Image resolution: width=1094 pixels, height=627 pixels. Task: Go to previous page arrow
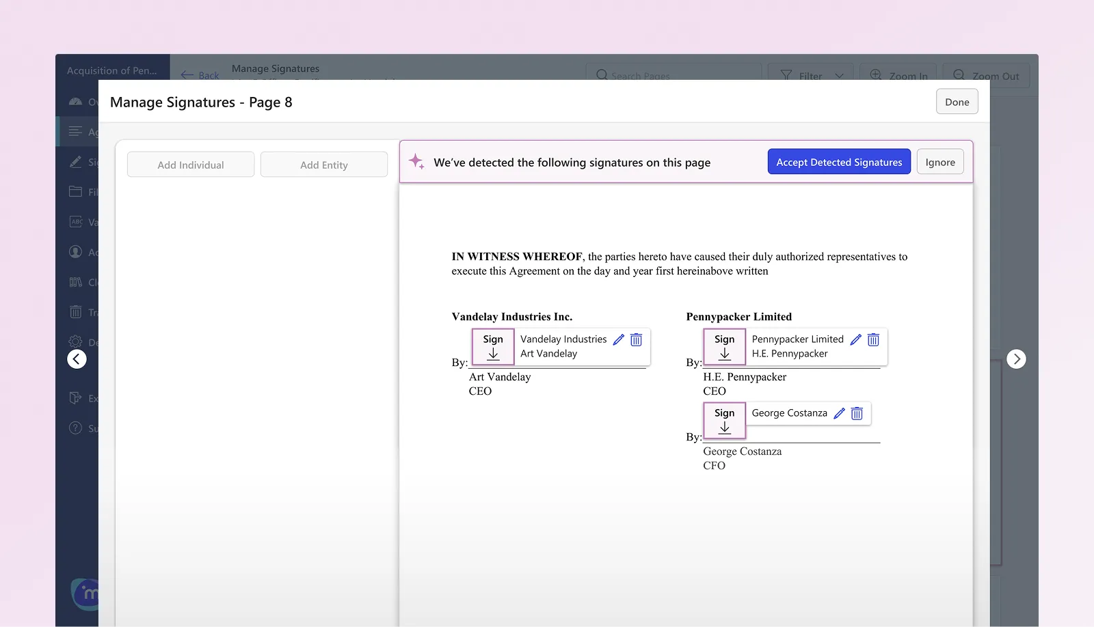77,359
